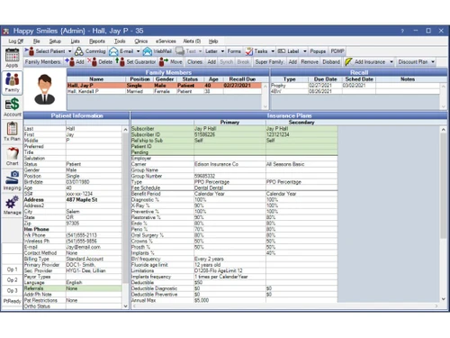This screenshot has height=338, width=450.
Task: Click the PDMP toolbar button
Action: (x=337, y=51)
